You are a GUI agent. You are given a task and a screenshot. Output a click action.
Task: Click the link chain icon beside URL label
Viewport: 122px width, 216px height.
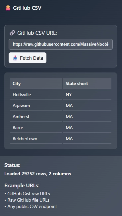point(12,33)
